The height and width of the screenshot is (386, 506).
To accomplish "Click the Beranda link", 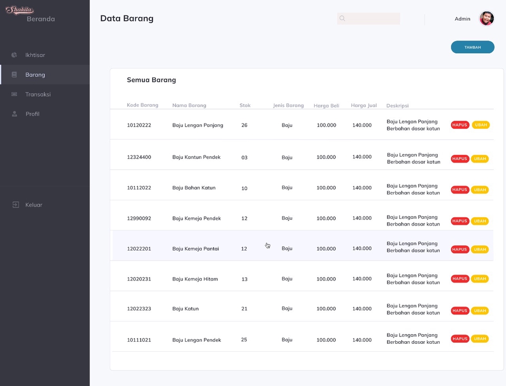I will [x=40, y=18].
